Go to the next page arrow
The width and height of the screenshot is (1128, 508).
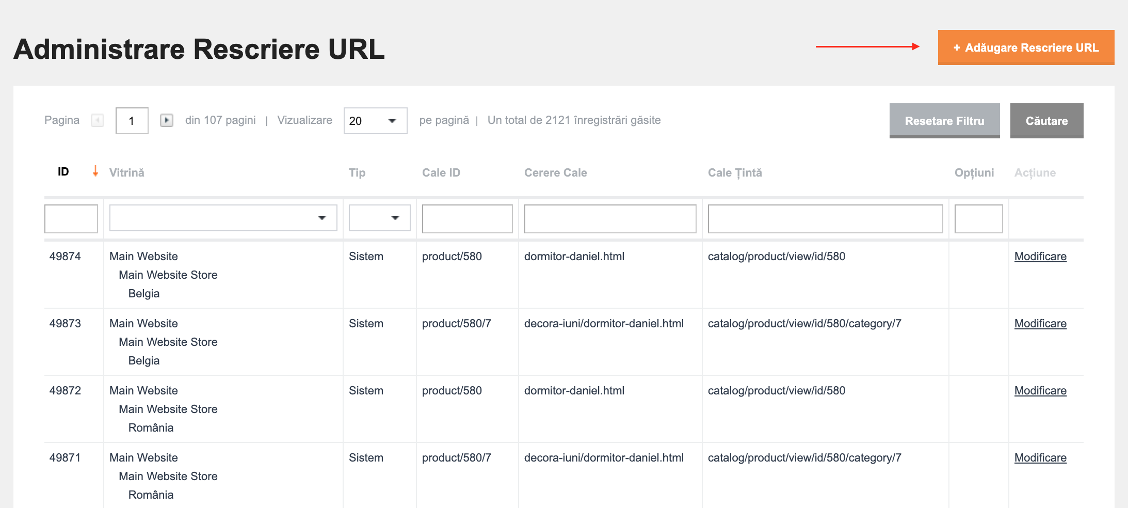[166, 120]
